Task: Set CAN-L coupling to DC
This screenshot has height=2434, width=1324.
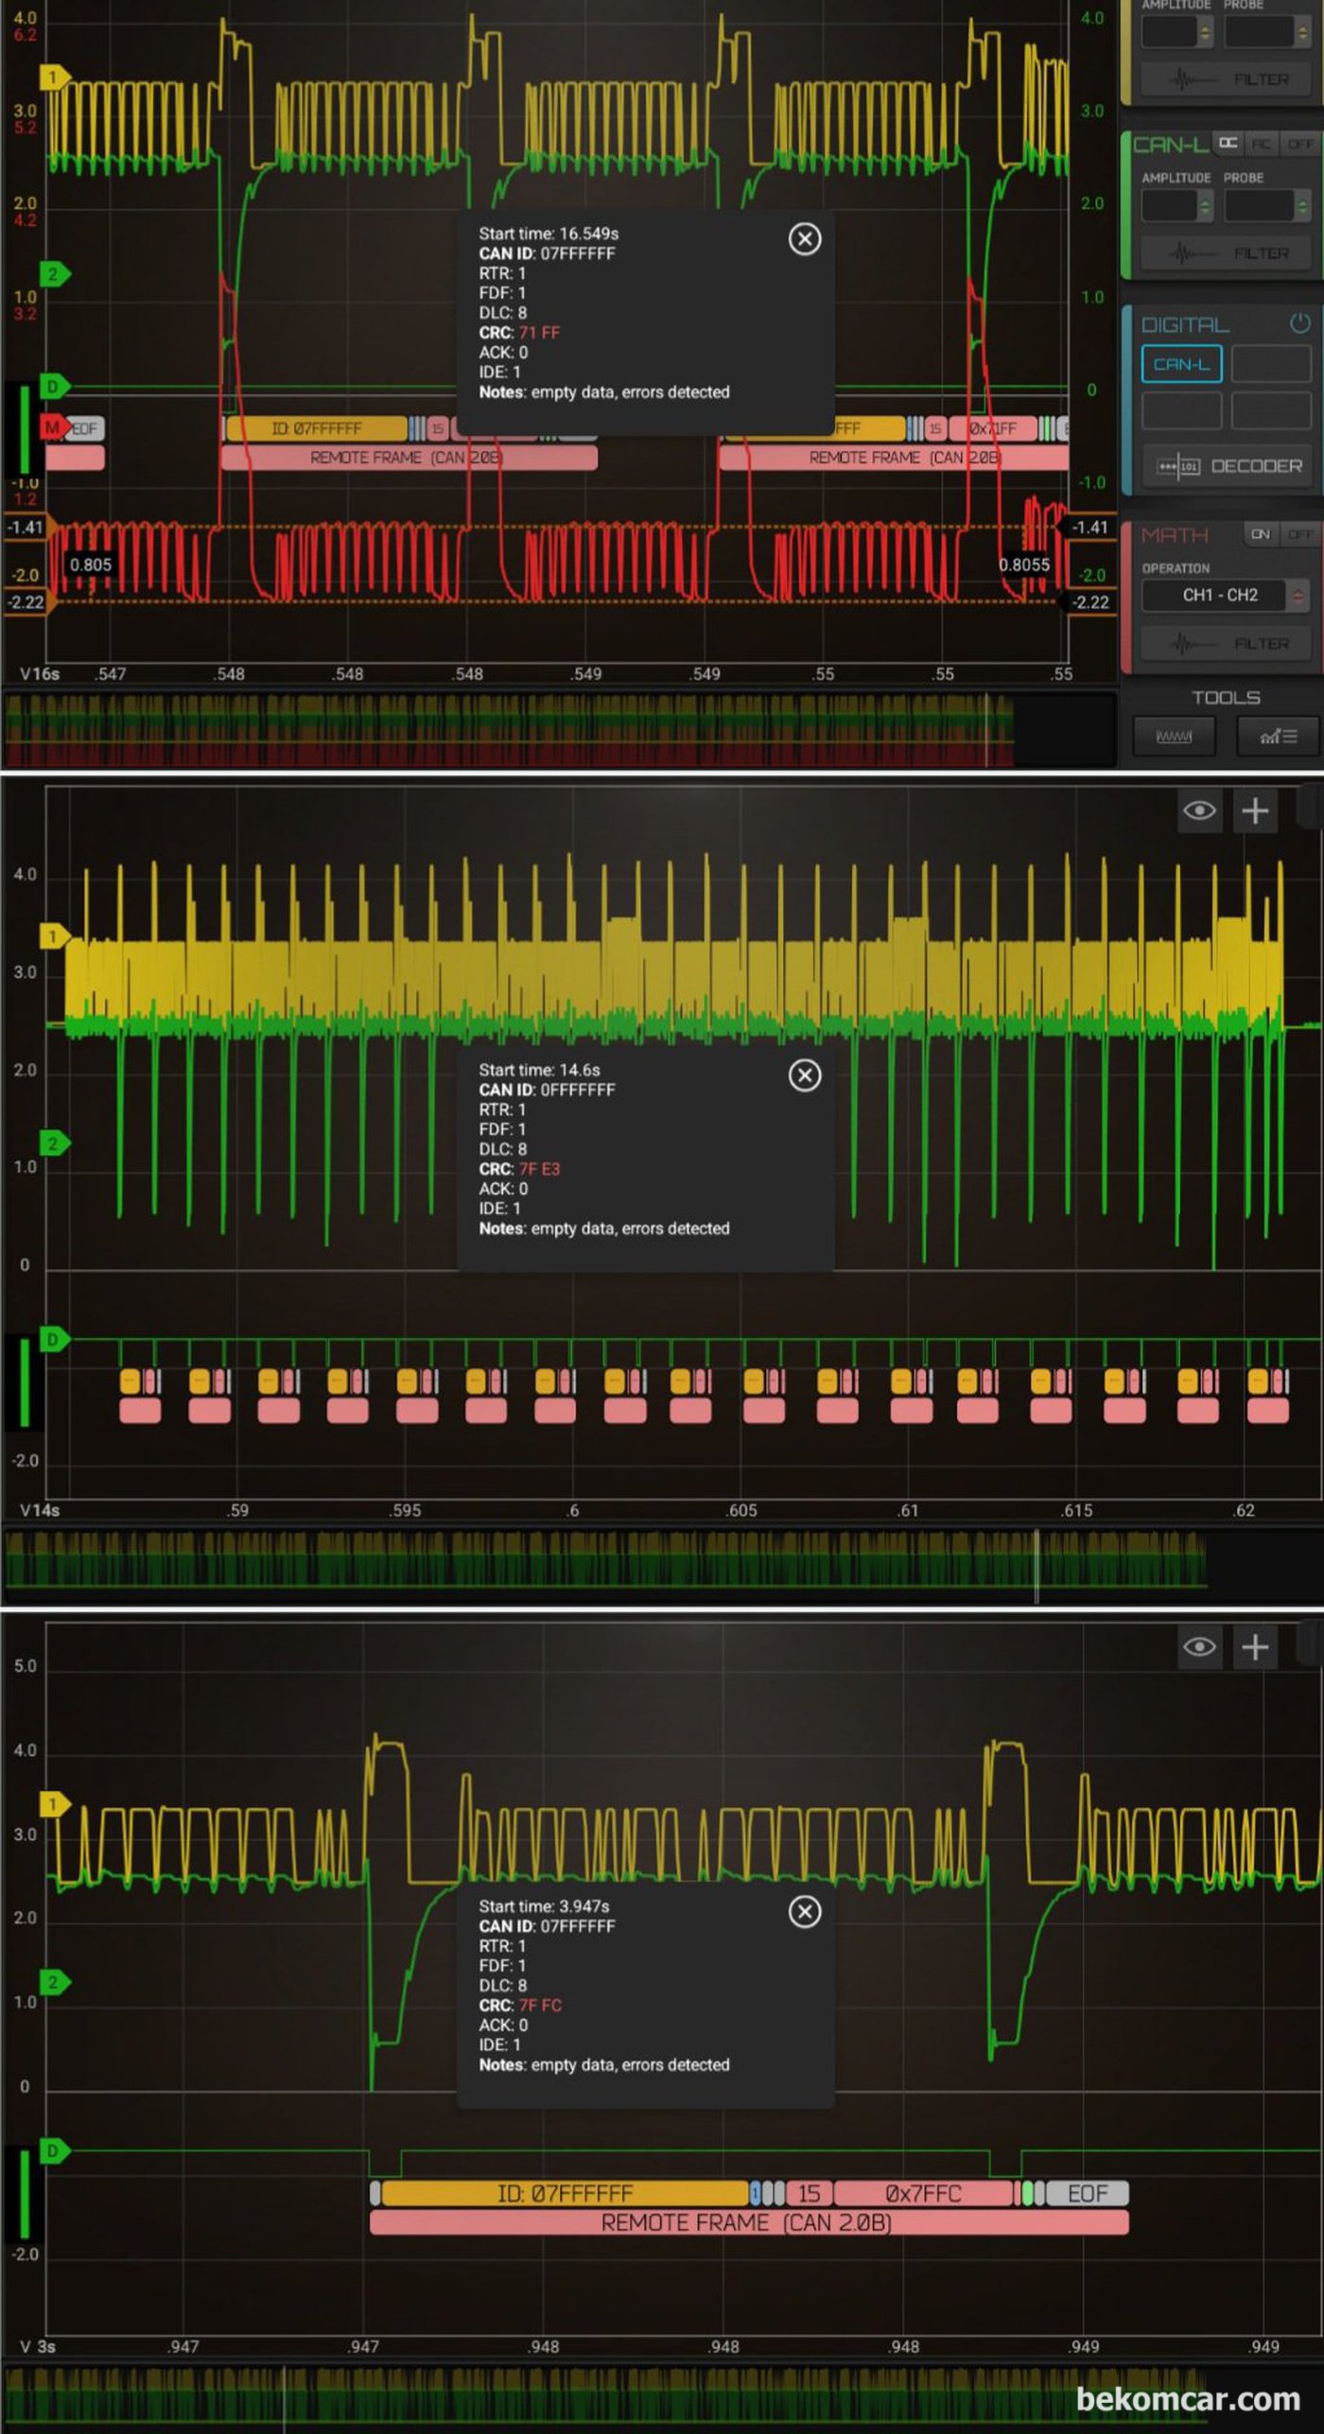Action: pyautogui.click(x=1228, y=144)
